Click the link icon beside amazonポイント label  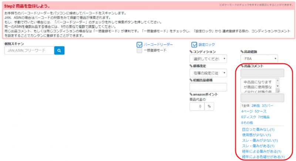point(191,94)
